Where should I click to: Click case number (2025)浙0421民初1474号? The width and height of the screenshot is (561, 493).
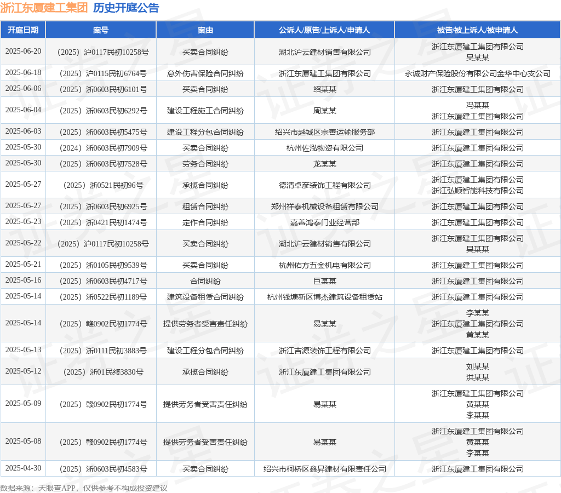pyautogui.click(x=103, y=222)
